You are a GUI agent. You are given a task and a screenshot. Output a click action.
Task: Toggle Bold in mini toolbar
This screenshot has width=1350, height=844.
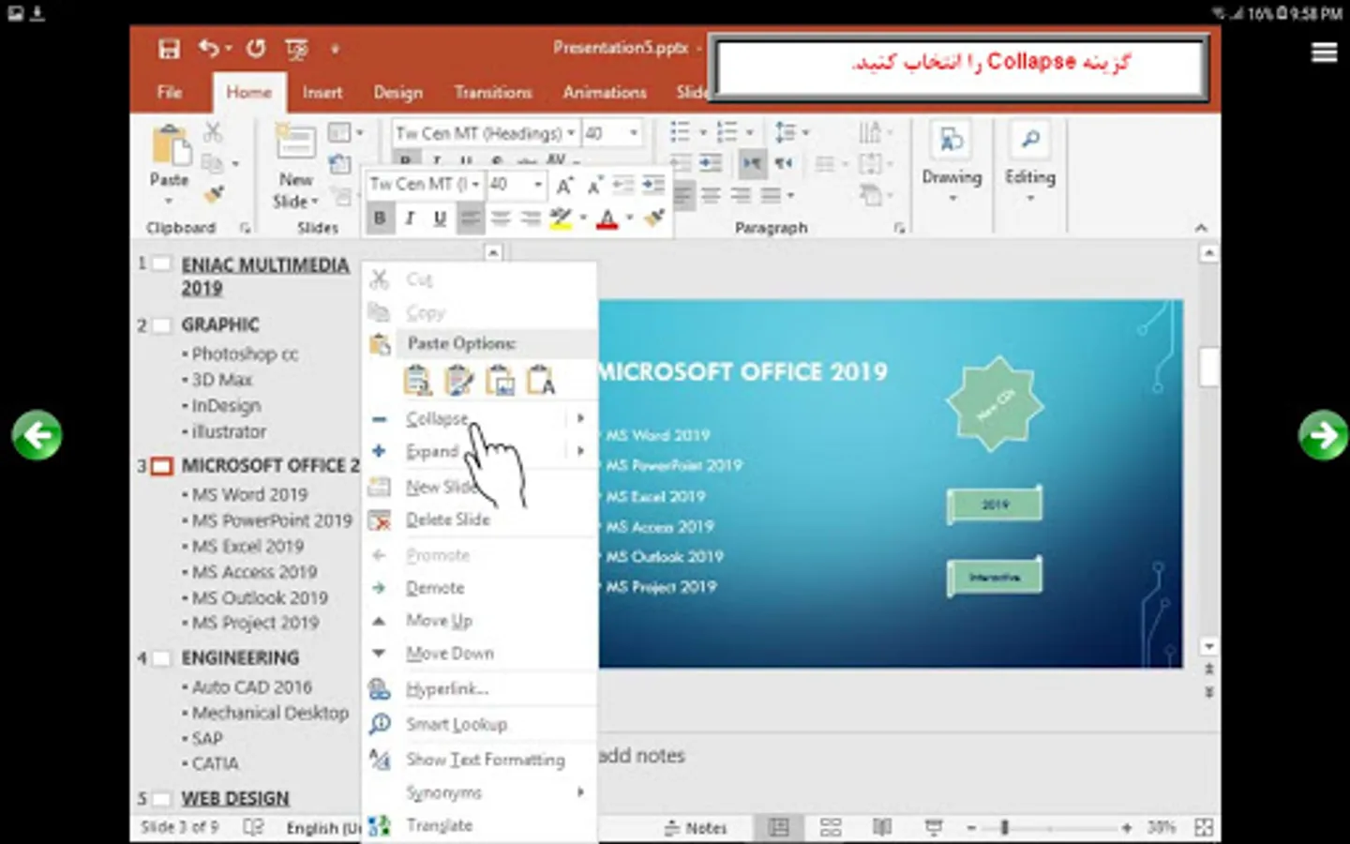[380, 219]
